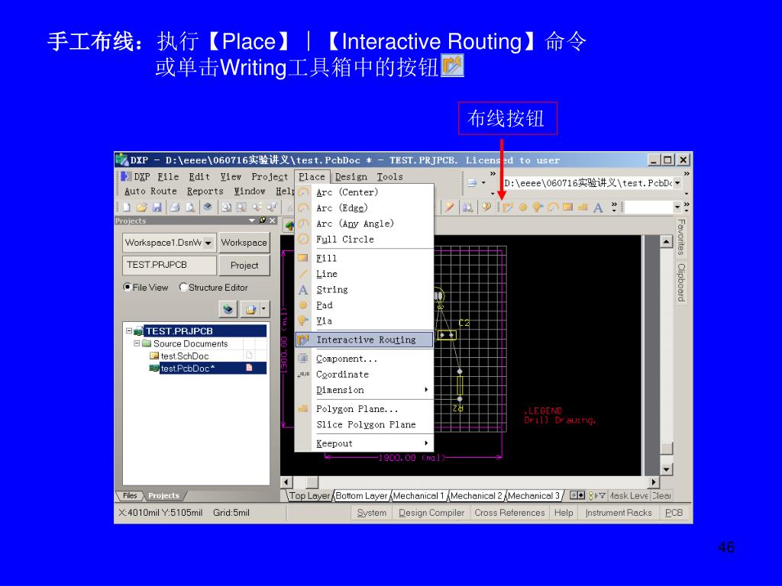Click the DXP system menu icon

tap(126, 176)
